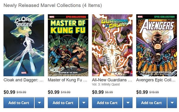This screenshot has width=179, height=112.
Task: Visit the 'Avengers Epic Coll…' title link
Action: 156,80
